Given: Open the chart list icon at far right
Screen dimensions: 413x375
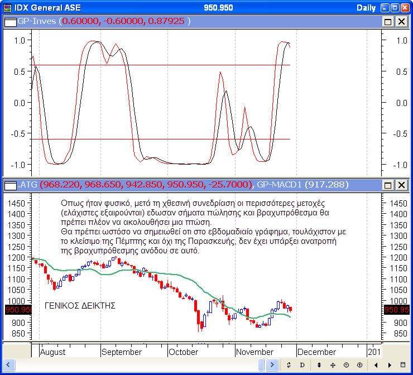Looking at the screenshot, I should coord(404,365).
